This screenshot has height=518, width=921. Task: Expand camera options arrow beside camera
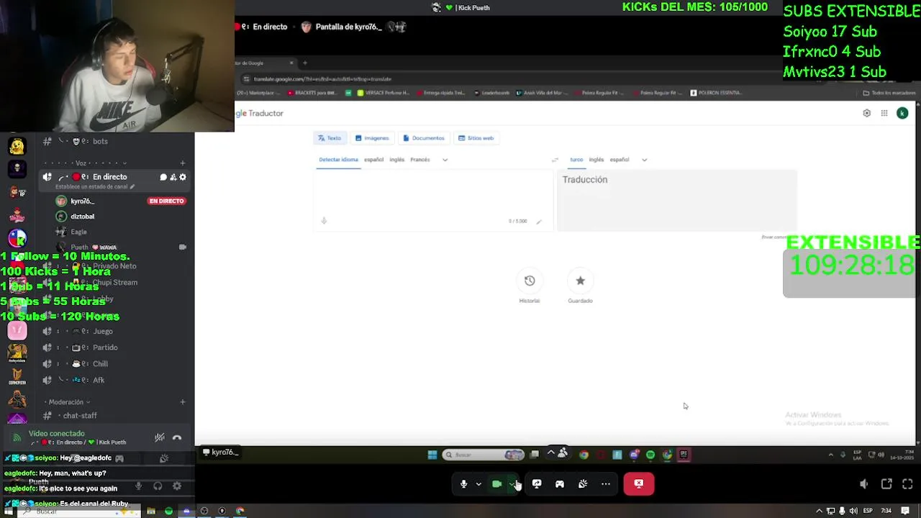[512, 484]
